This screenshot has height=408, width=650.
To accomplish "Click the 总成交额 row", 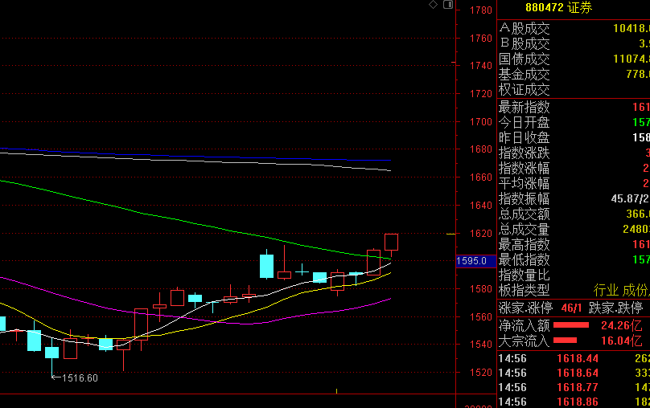I will 574,214.
